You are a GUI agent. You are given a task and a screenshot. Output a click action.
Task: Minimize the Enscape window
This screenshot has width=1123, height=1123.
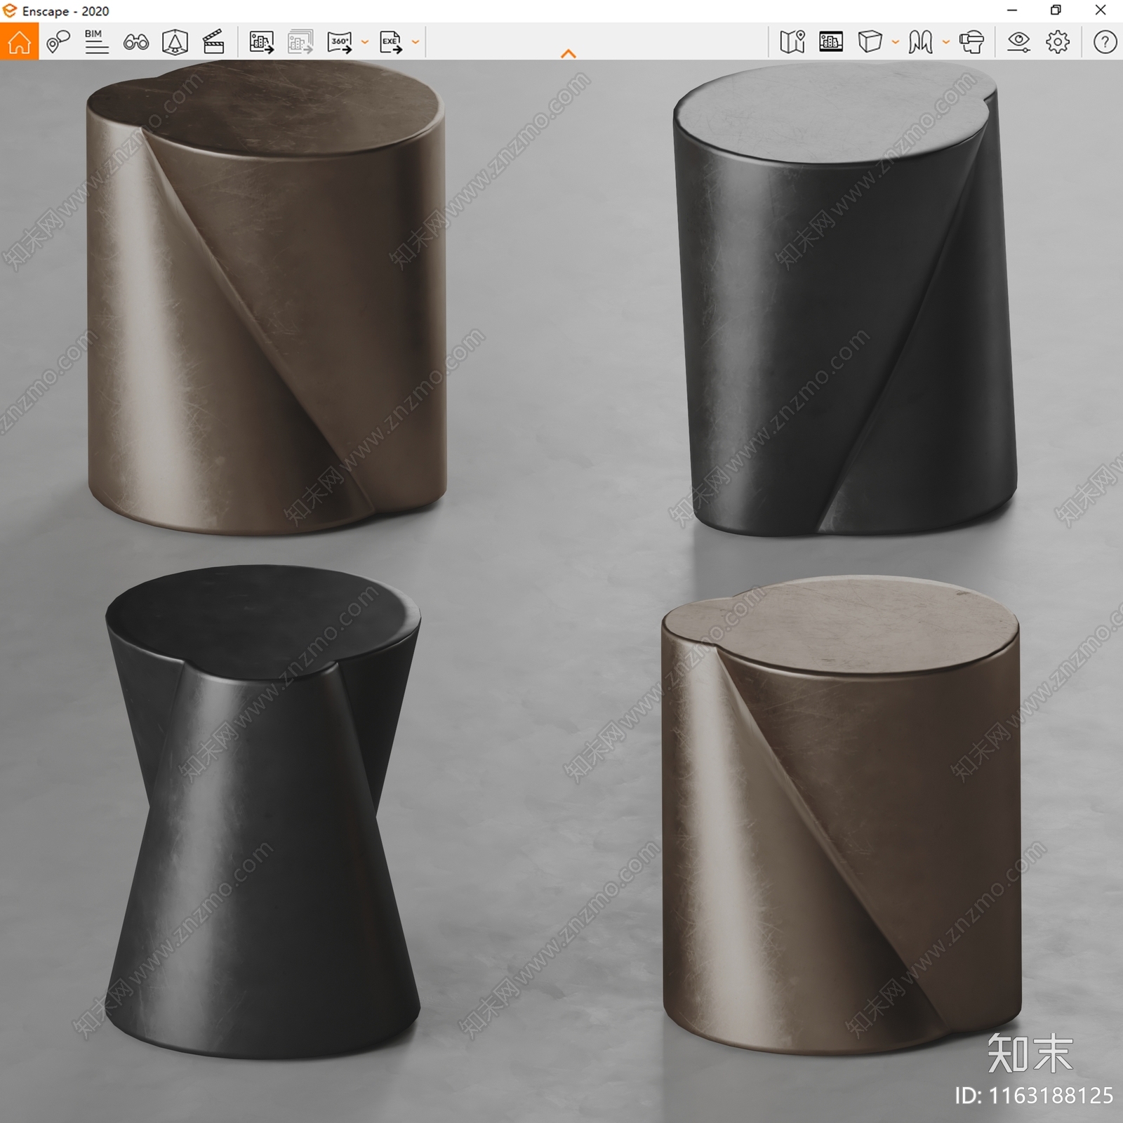(1012, 11)
